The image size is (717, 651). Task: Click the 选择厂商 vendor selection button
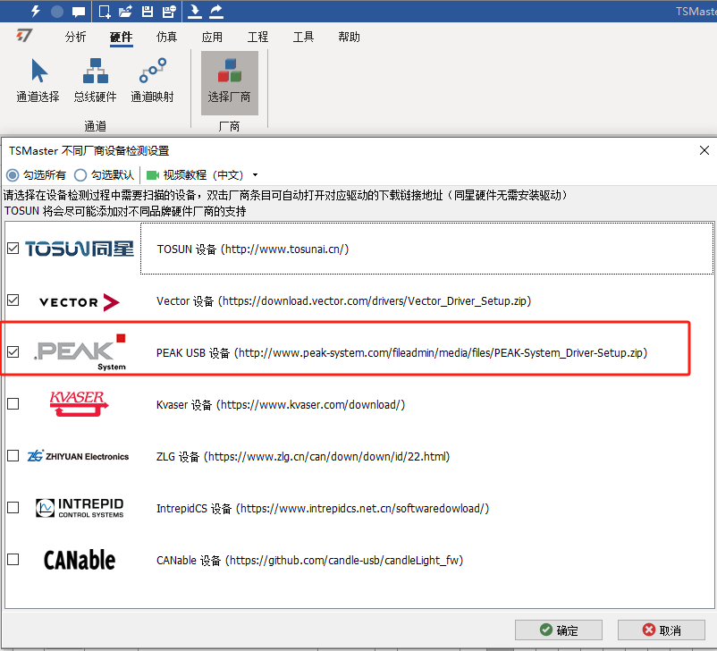230,83
